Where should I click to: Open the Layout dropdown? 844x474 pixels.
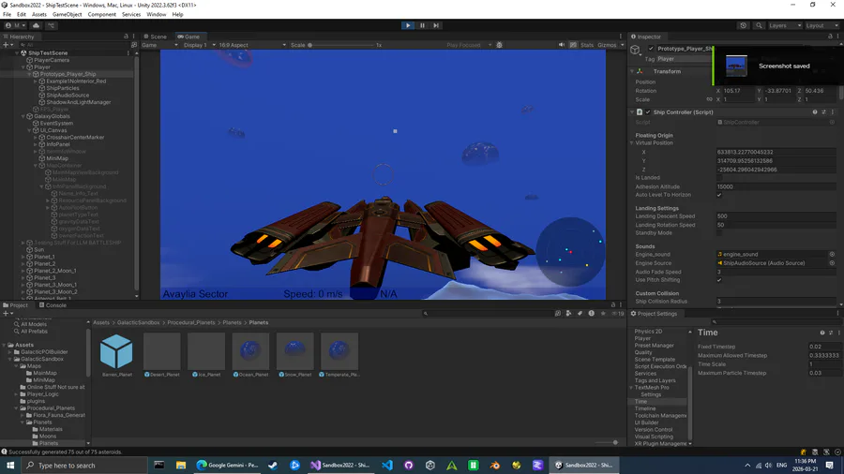tap(821, 25)
